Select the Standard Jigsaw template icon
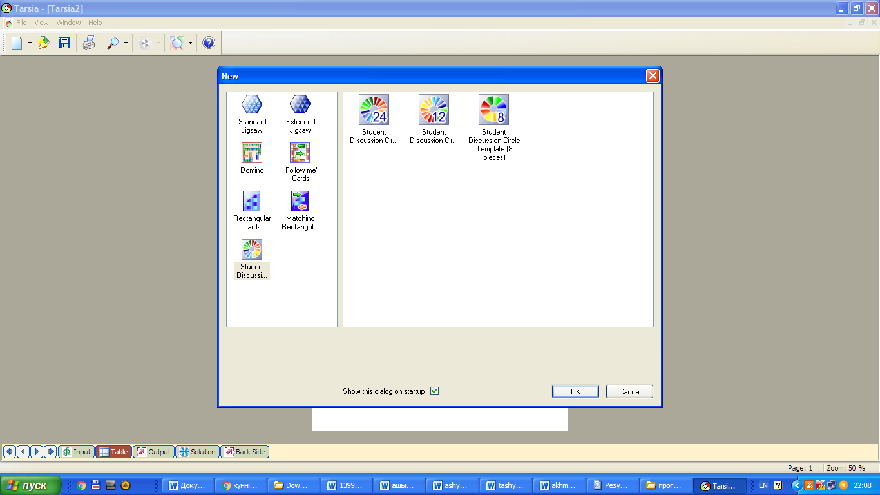The height and width of the screenshot is (495, 880). click(252, 104)
